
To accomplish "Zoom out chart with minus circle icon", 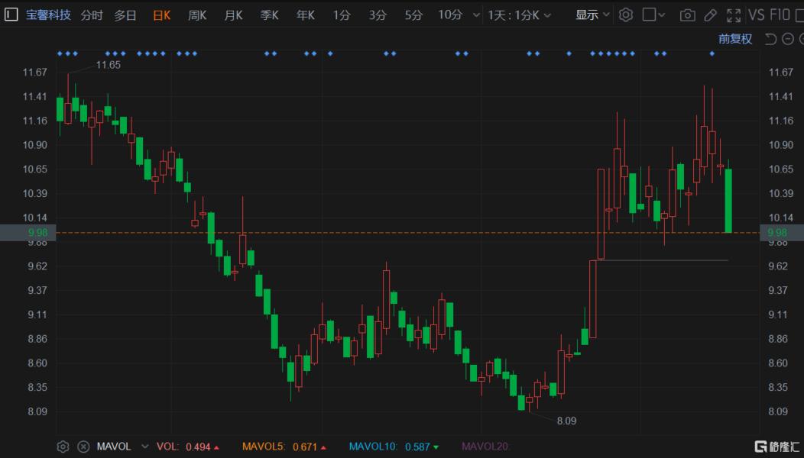I will pos(788,39).
